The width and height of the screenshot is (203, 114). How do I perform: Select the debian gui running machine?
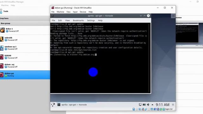point(25,75)
